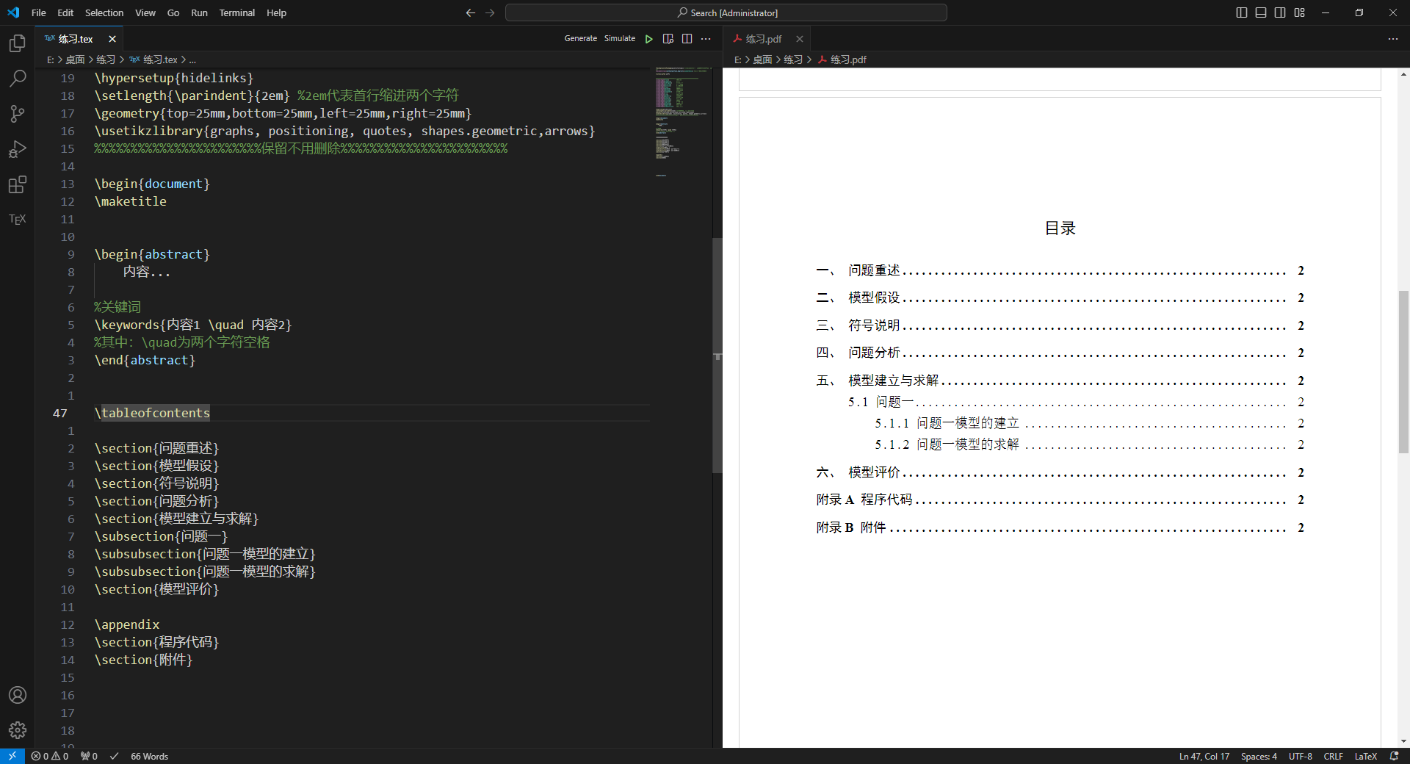This screenshot has height=764, width=1410.
Task: Open the Run and Debug view
Action: click(18, 149)
